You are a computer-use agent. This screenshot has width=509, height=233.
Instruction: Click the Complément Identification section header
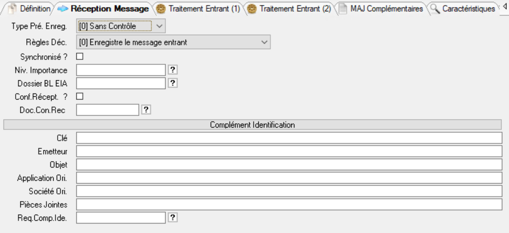point(253,124)
